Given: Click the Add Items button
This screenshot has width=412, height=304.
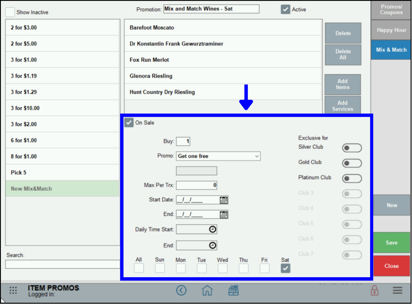Looking at the screenshot, I should coord(342,84).
